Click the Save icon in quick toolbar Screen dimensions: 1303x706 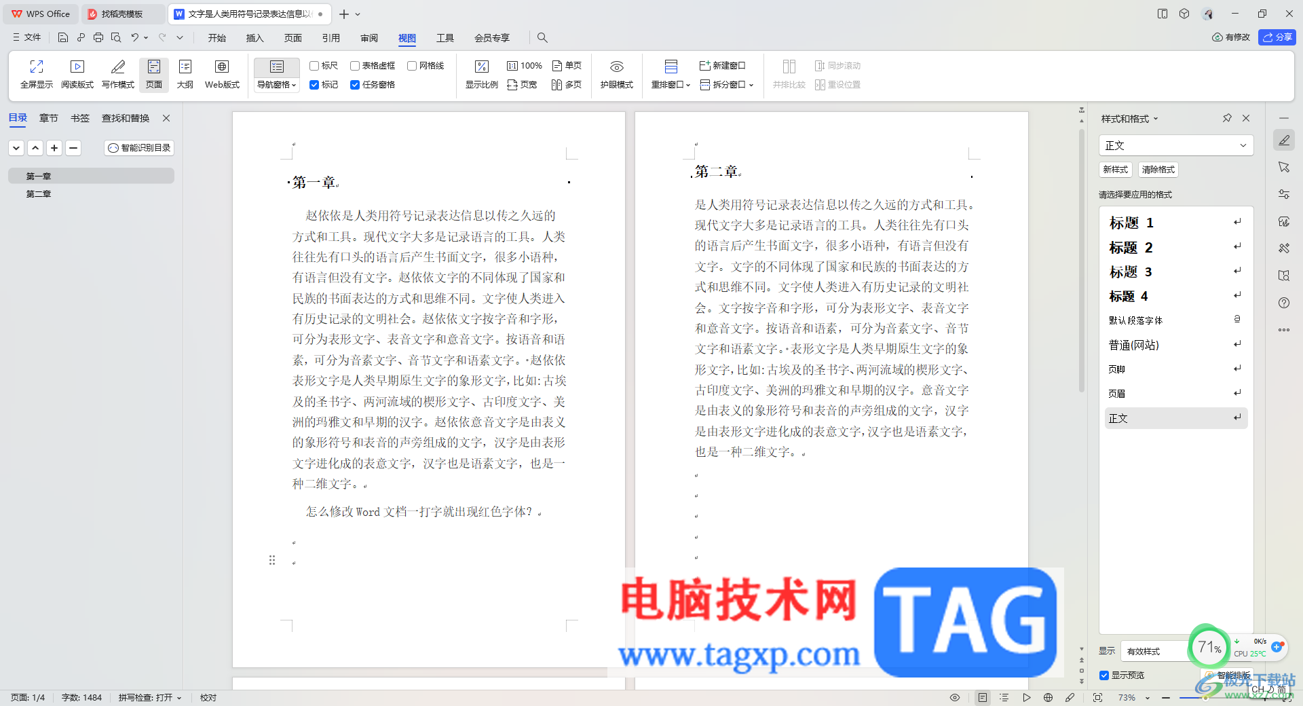(x=63, y=37)
